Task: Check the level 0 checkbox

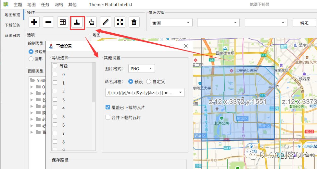Action: pyautogui.click(x=55, y=74)
